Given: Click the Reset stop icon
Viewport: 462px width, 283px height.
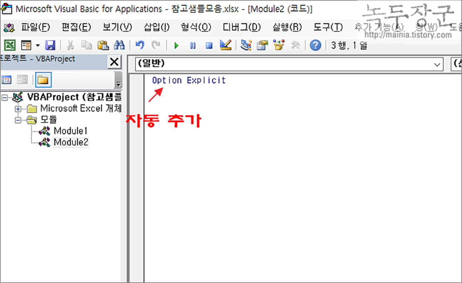Looking at the screenshot, I should point(209,46).
